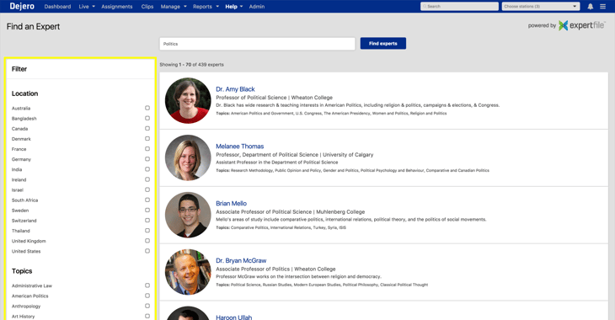Viewport: 615px width, 320px height.
Task: Expand the Manage dropdown menu
Action: (174, 7)
